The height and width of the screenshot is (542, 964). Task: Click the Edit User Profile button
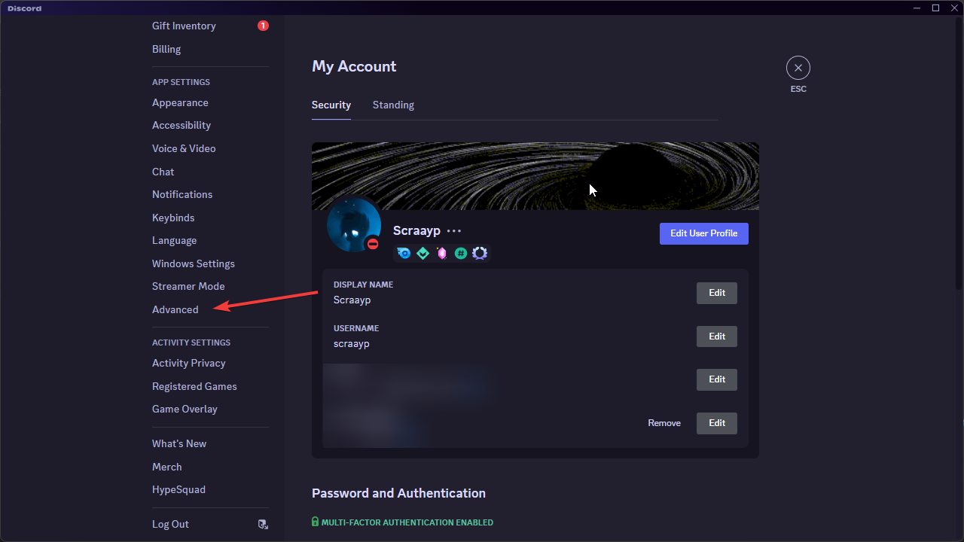[704, 233]
